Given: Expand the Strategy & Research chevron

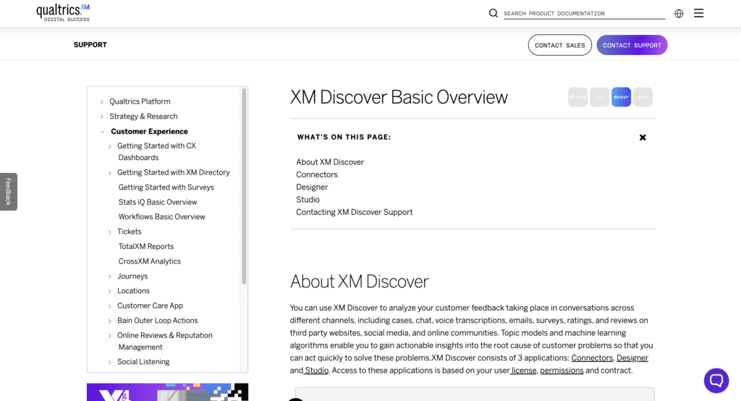Looking at the screenshot, I should click(x=101, y=117).
